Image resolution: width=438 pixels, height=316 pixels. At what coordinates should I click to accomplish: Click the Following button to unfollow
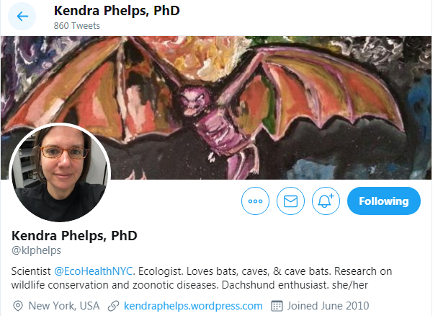click(x=384, y=201)
